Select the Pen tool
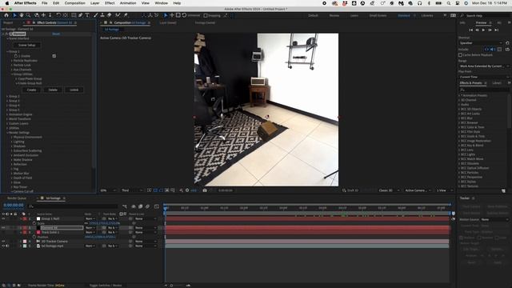This screenshot has height=288, width=512. 81,15
